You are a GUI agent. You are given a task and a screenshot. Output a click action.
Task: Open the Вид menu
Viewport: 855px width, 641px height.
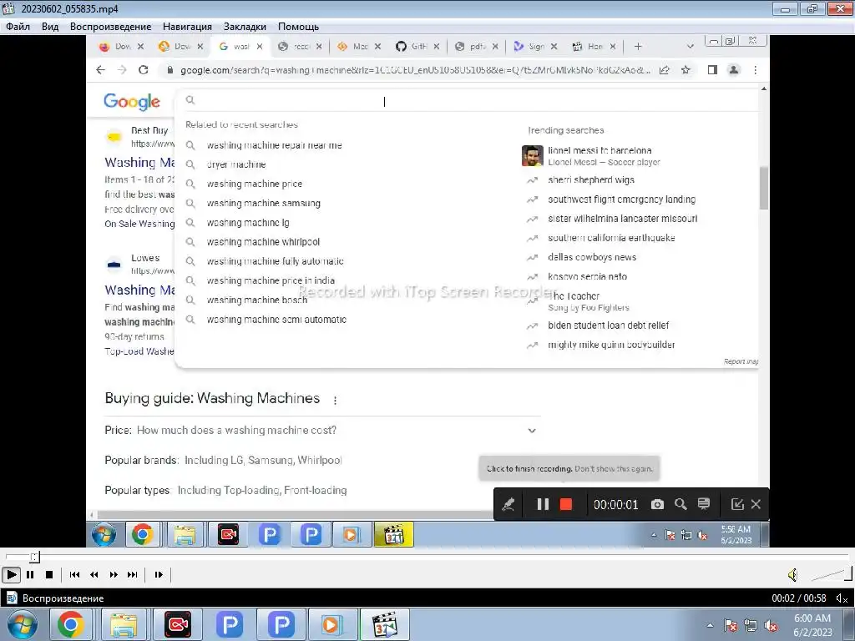coord(49,26)
